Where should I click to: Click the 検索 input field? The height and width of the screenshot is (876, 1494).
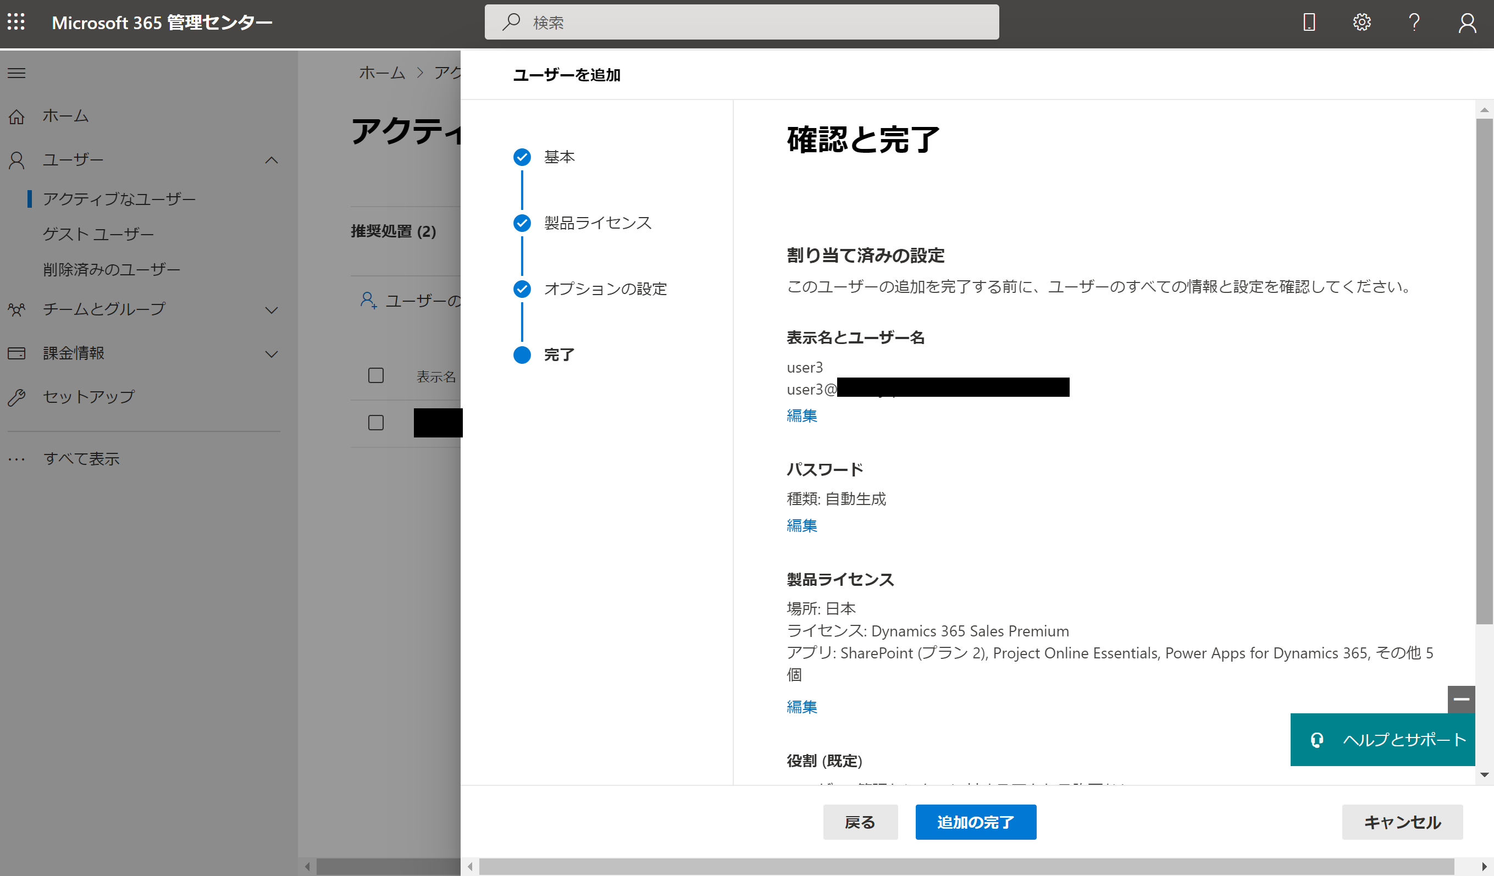pos(742,22)
